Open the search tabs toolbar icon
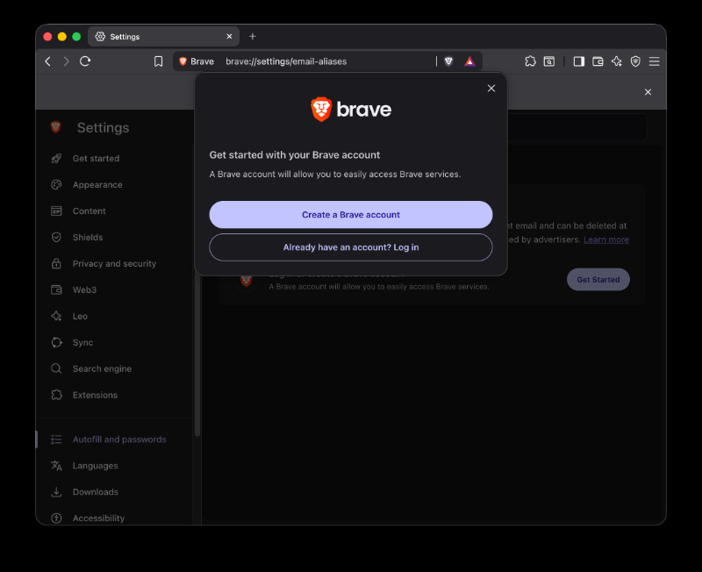 coord(549,61)
